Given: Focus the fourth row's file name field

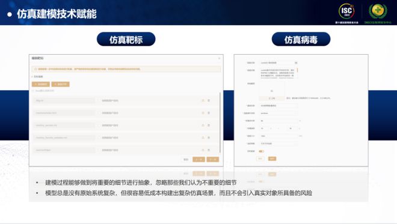Looking at the screenshot, I should coord(64,138).
